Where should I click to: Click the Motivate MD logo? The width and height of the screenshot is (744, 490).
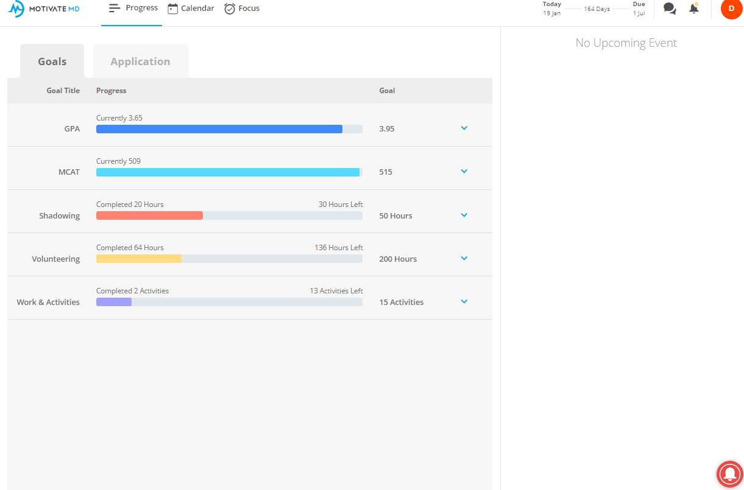(44, 9)
